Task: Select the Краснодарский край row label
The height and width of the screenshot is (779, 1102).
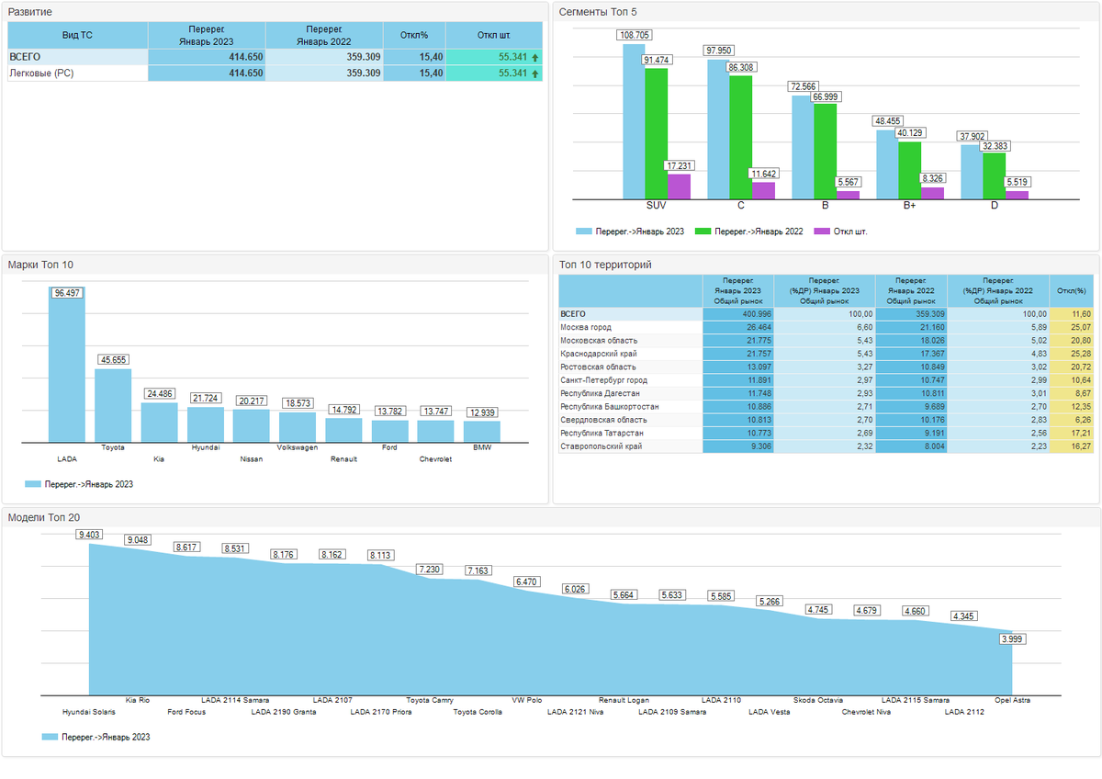Action: [x=599, y=354]
